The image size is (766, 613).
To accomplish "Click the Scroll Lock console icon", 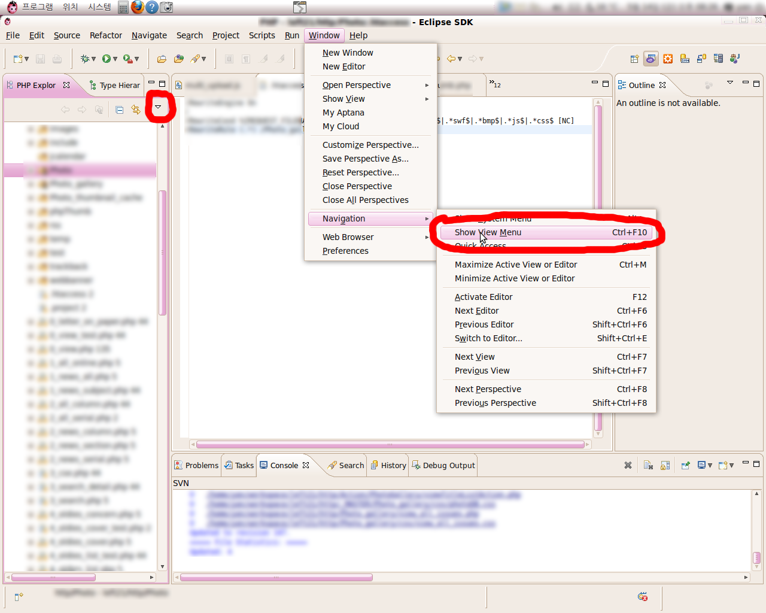I will point(665,465).
